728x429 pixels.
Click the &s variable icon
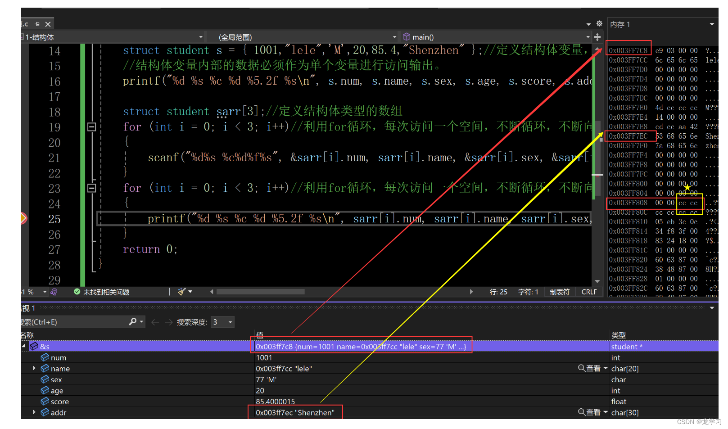[x=34, y=346]
